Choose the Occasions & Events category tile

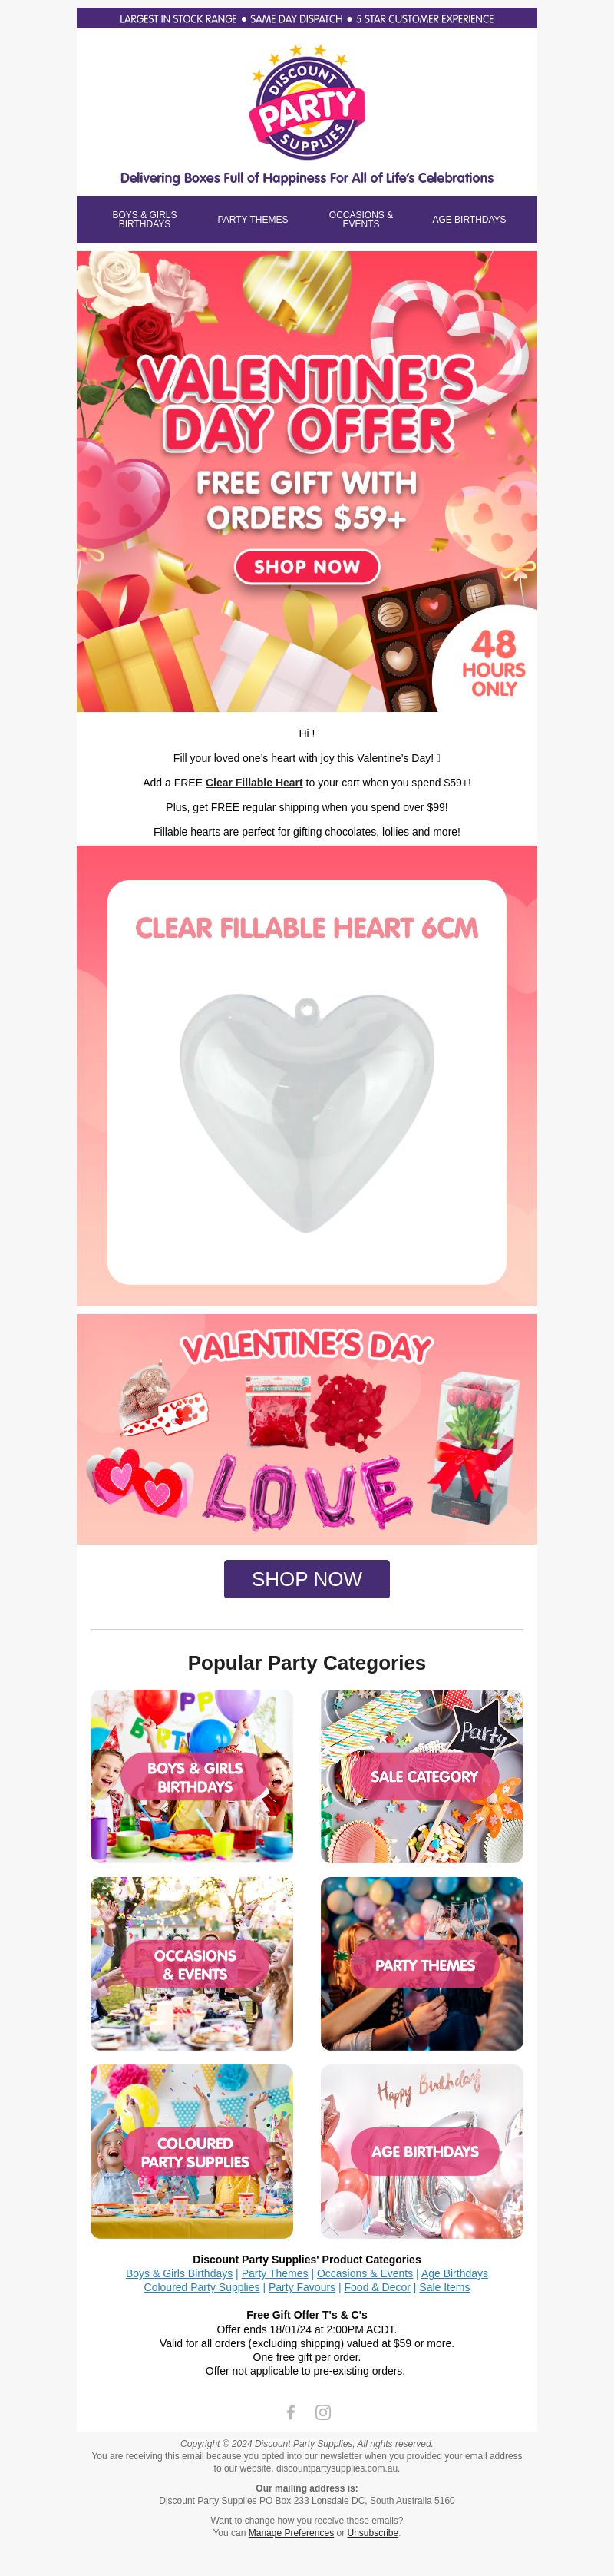pyautogui.click(x=192, y=1964)
